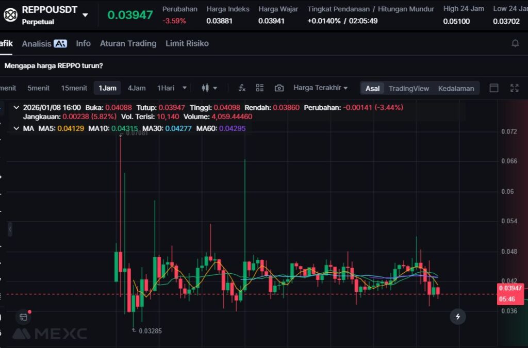Click the lightning quick-trade button
The height and width of the screenshot is (348, 528).
click(x=457, y=316)
